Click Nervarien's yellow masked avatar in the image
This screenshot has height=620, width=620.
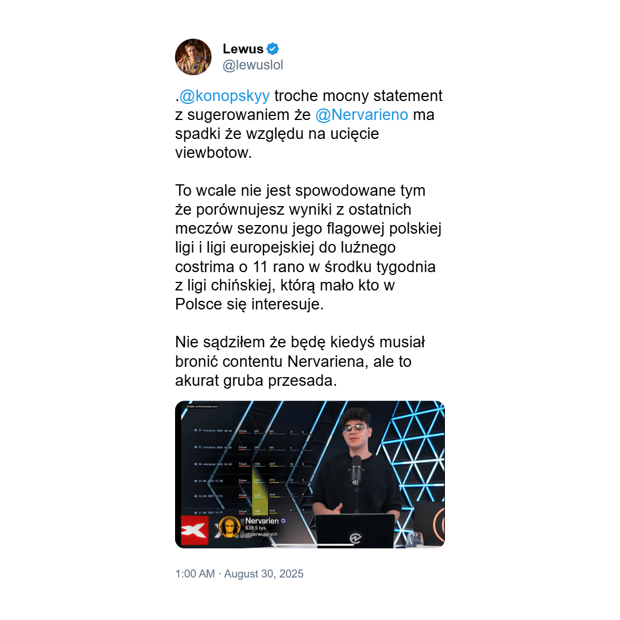[x=229, y=527]
